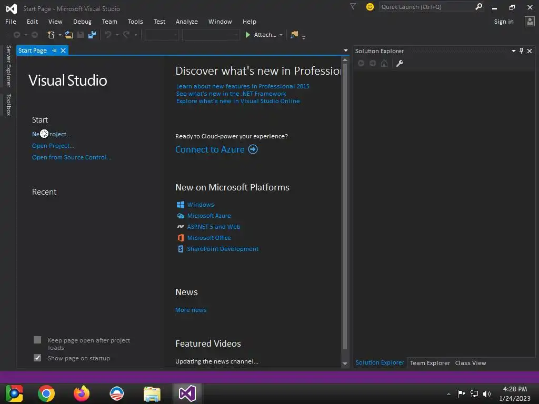Open the Attach button dropdown arrow
The image size is (539, 404).
281,35
